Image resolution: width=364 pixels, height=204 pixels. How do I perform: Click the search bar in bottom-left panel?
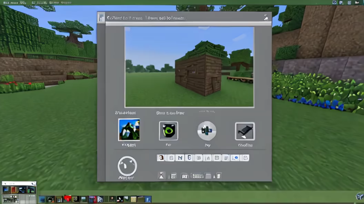tap(19, 183)
